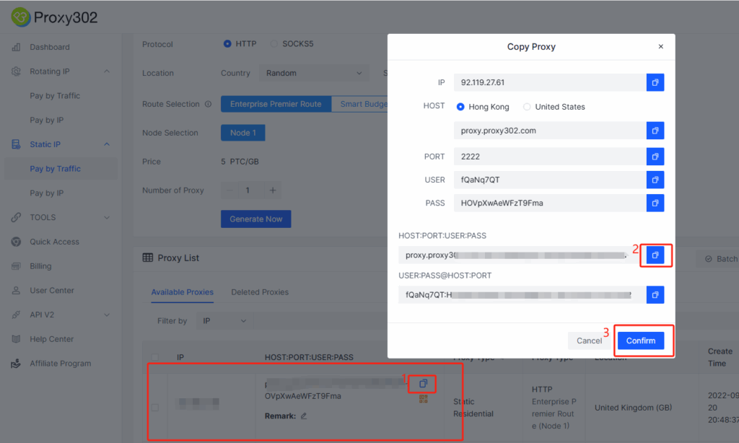This screenshot has width=739, height=443.
Task: Open the Filter by IP dropdown
Action: pyautogui.click(x=225, y=321)
